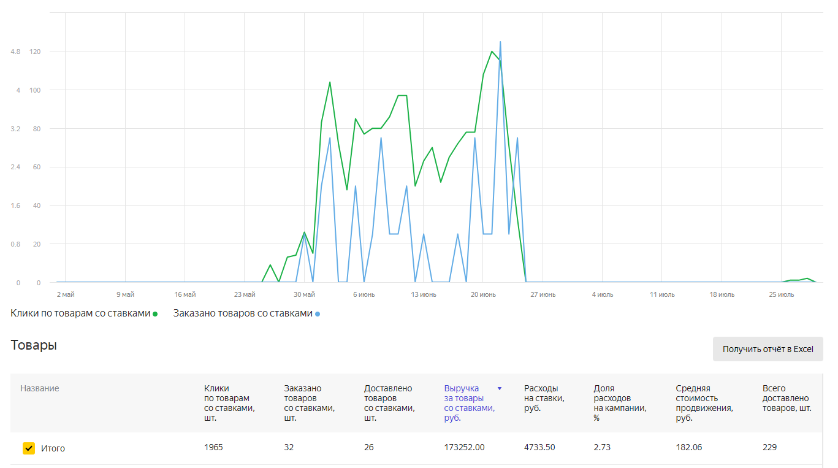838x468 pixels.
Task: Click the sort arrow next to Выручка
Action: click(x=500, y=388)
